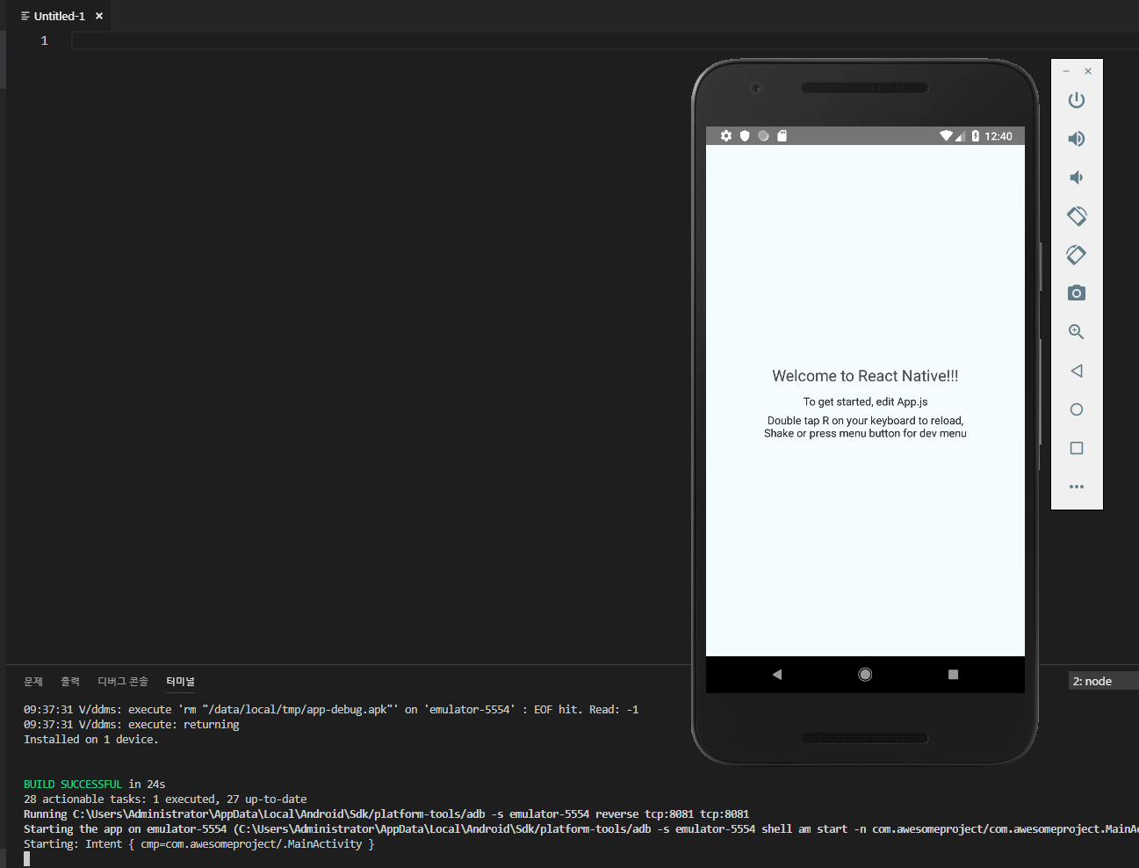Select the Untitled-1 editor tab
1139x868 pixels.
(x=60, y=16)
